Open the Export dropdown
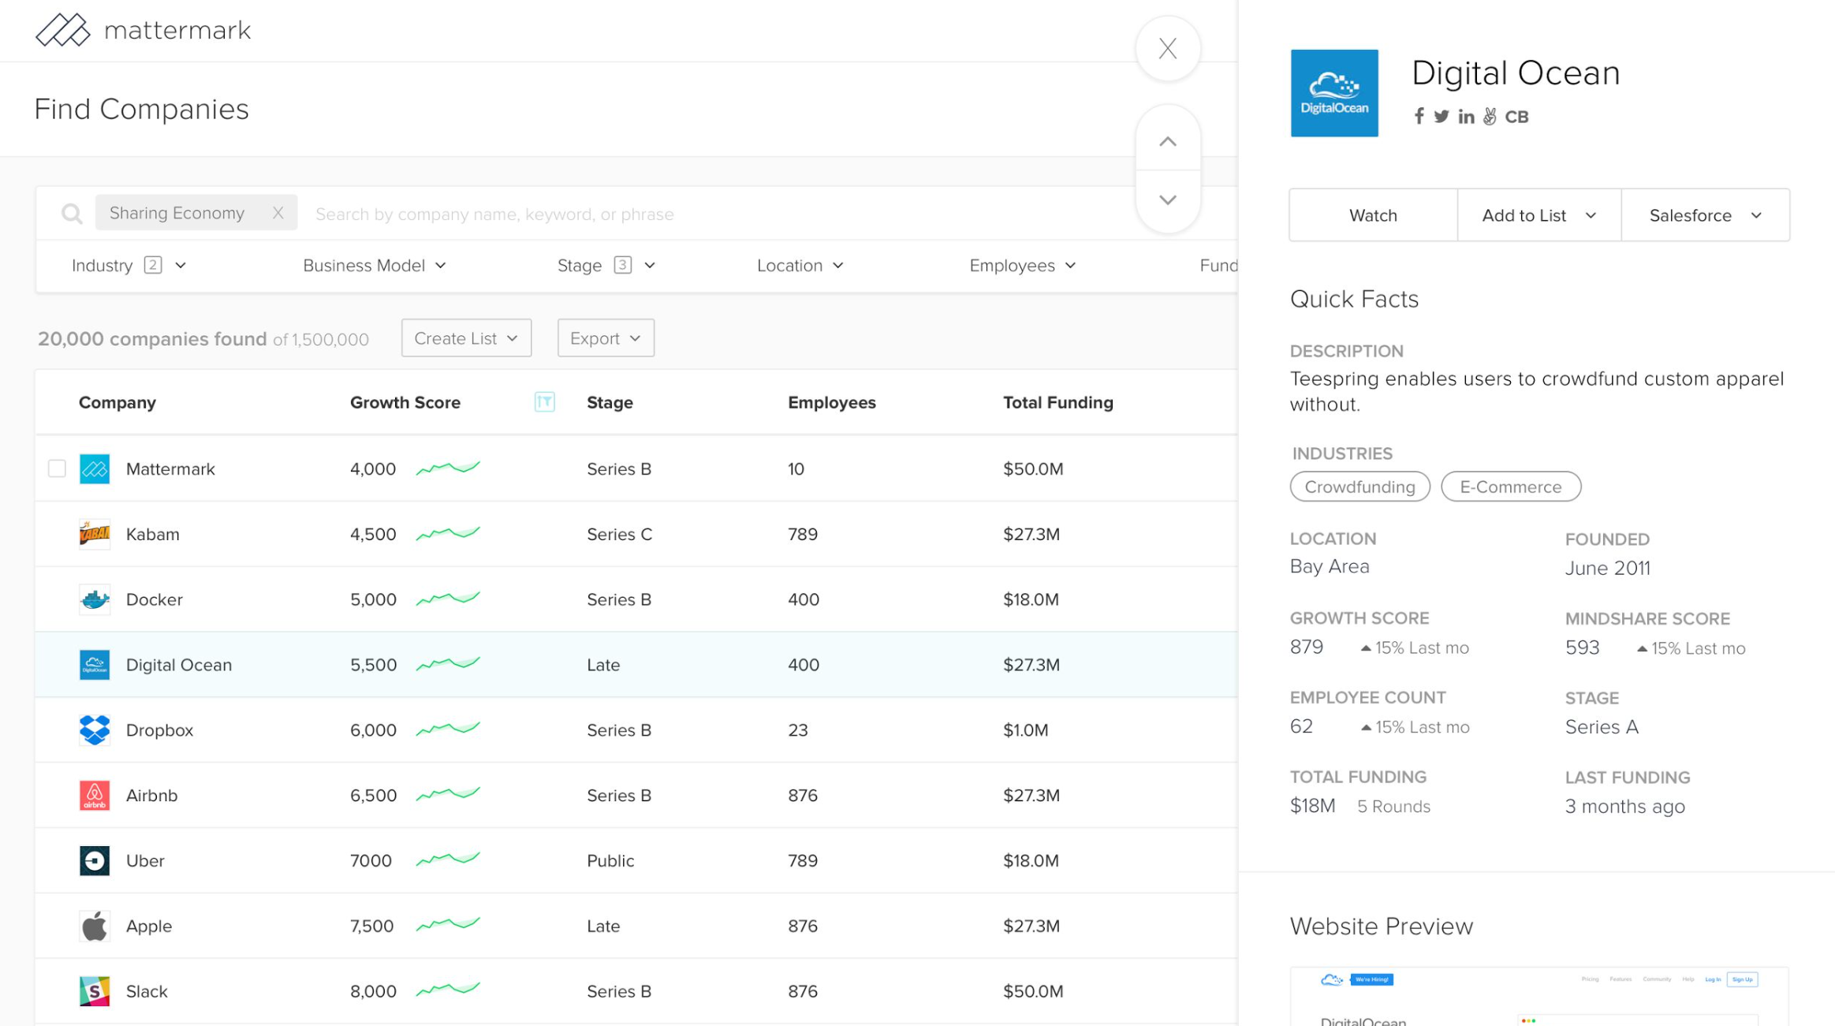1835x1026 pixels. pos(606,338)
